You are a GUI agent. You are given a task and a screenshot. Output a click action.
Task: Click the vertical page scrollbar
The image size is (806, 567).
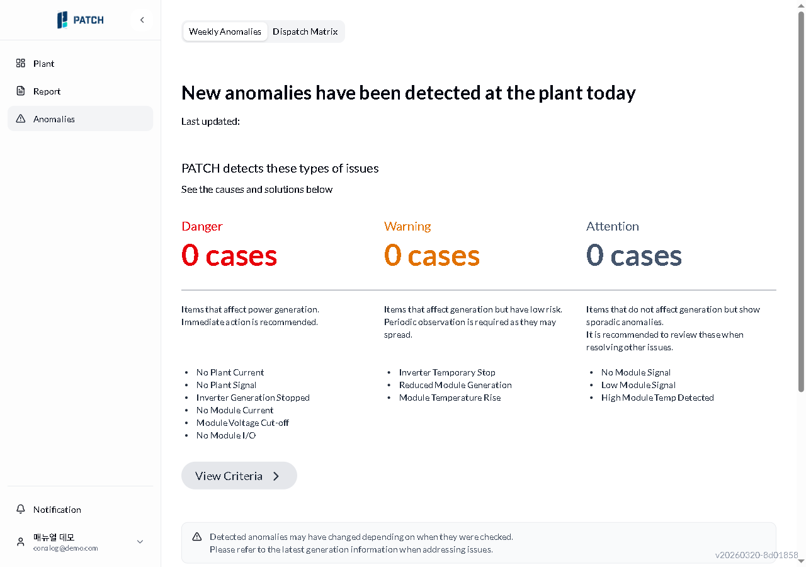tap(801, 202)
